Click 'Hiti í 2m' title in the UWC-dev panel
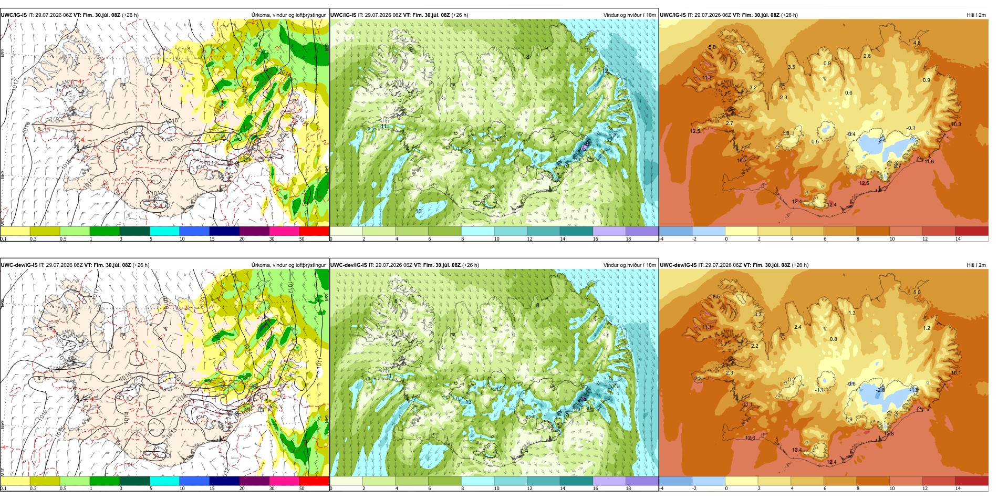The image size is (998, 499). pyautogui.click(x=976, y=265)
